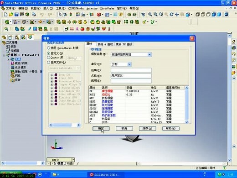Select the 使用 SolidWorks 材质 radio button
237x178 pixels.
(49, 48)
